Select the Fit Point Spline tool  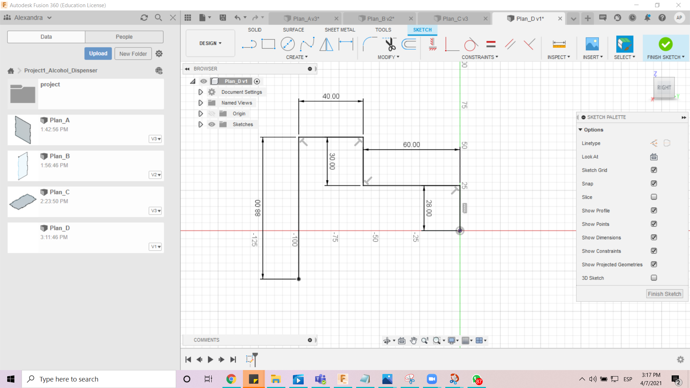pyautogui.click(x=307, y=44)
